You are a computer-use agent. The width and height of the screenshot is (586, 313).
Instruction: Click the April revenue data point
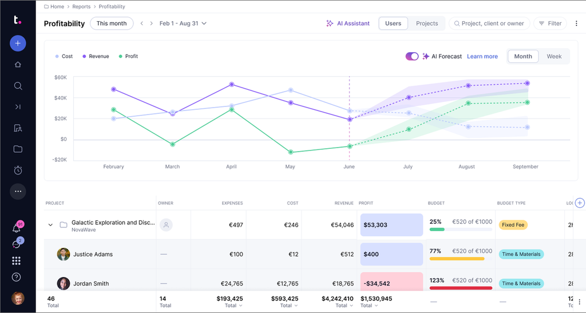(232, 85)
